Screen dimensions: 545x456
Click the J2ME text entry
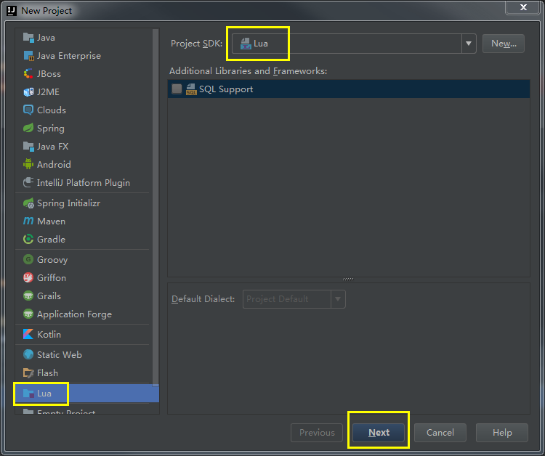(x=48, y=92)
